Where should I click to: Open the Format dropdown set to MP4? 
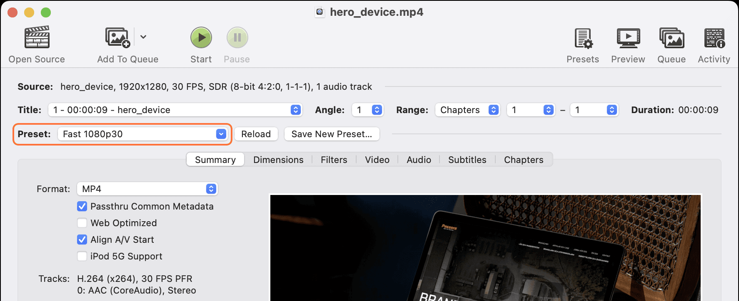[x=147, y=189]
